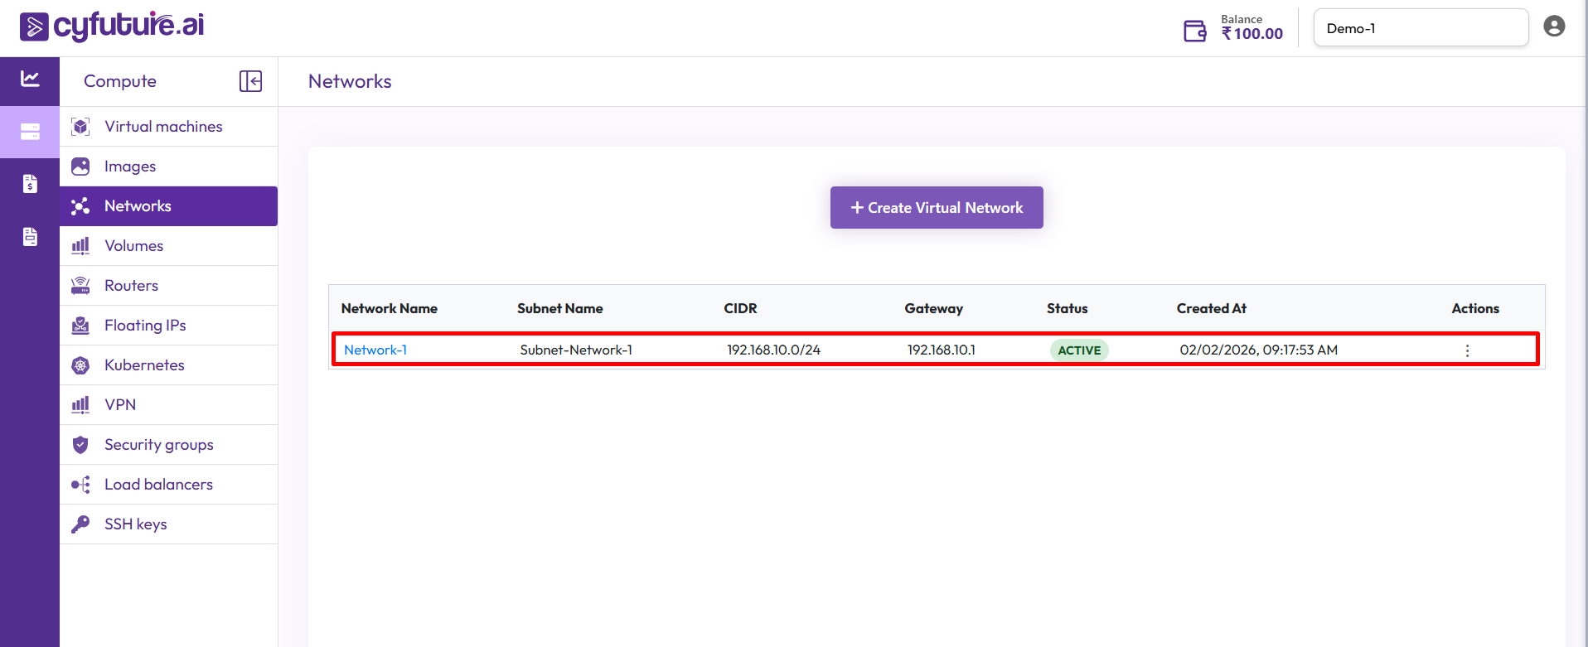This screenshot has height=647, width=1588.
Task: Click the document icon in left rail
Action: 30,237
